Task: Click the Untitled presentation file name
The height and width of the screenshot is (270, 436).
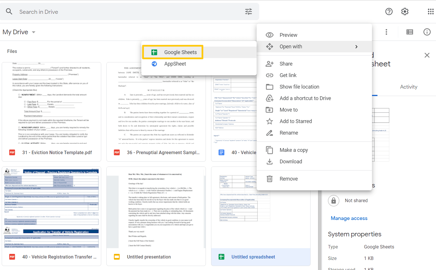Action: pos(149,257)
